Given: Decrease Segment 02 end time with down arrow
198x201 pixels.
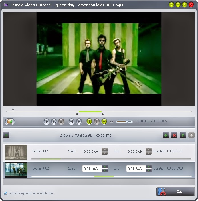Looking at the screenshot, I should [149, 170].
